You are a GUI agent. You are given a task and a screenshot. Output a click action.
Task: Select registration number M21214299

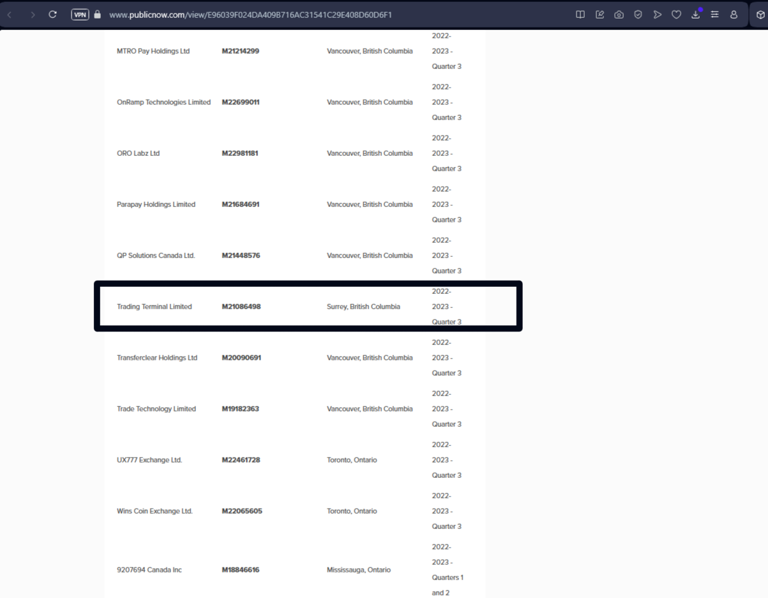(x=241, y=51)
